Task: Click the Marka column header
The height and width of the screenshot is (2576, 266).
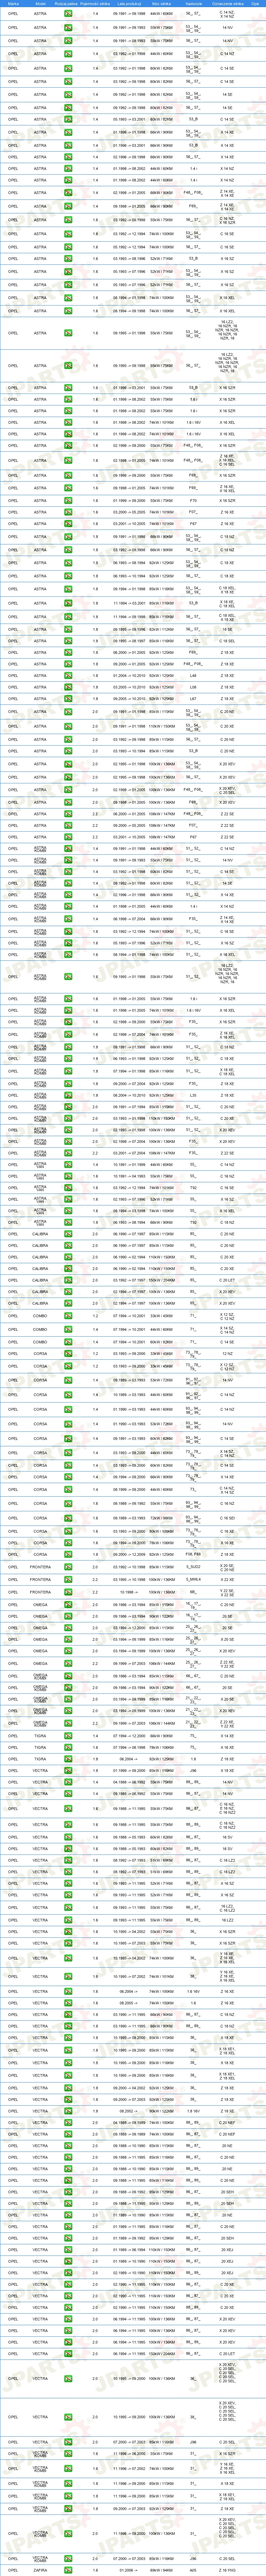Action: point(13,4)
